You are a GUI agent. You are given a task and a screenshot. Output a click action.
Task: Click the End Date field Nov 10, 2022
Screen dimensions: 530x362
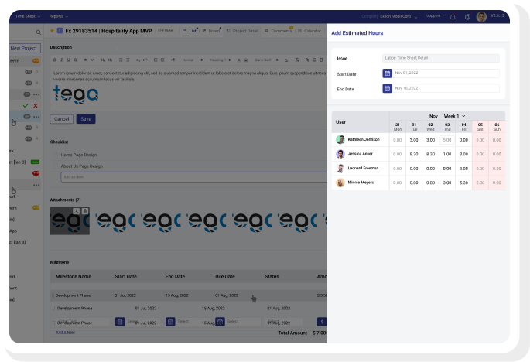[x=446, y=88]
